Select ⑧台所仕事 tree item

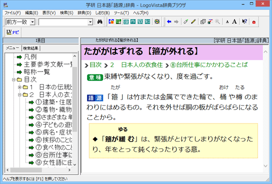pos(53,155)
